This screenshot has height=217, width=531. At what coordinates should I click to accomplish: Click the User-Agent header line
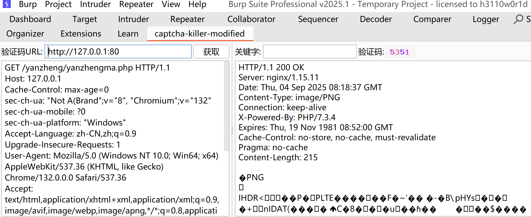tap(112, 156)
